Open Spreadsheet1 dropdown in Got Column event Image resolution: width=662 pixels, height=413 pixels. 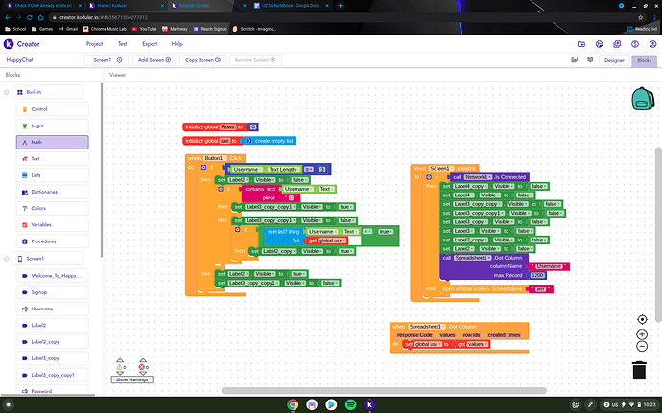pyautogui.click(x=428, y=327)
